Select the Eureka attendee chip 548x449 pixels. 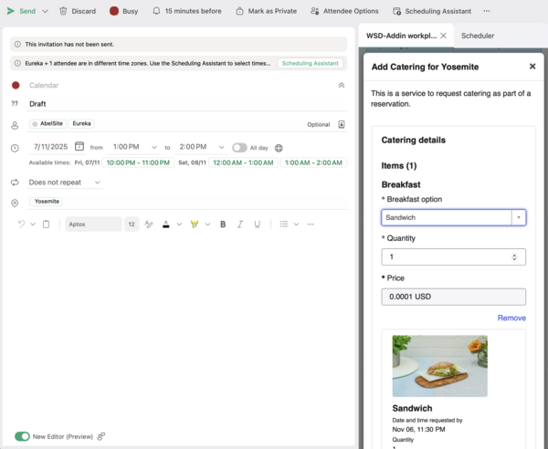[81, 123]
